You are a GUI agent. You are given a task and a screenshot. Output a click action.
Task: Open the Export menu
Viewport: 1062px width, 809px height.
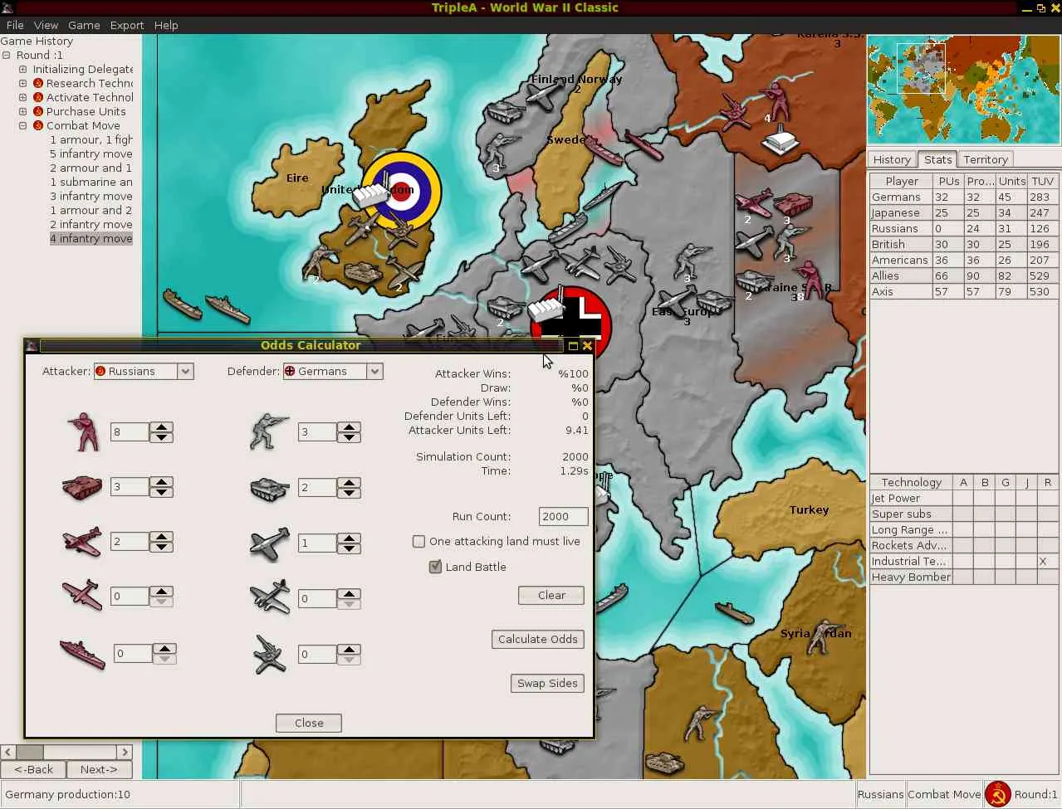[126, 25]
